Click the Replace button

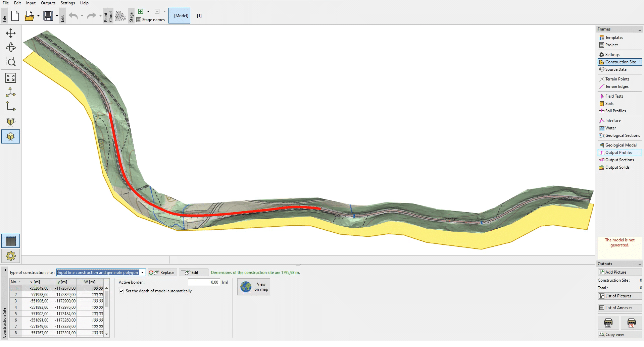point(162,273)
